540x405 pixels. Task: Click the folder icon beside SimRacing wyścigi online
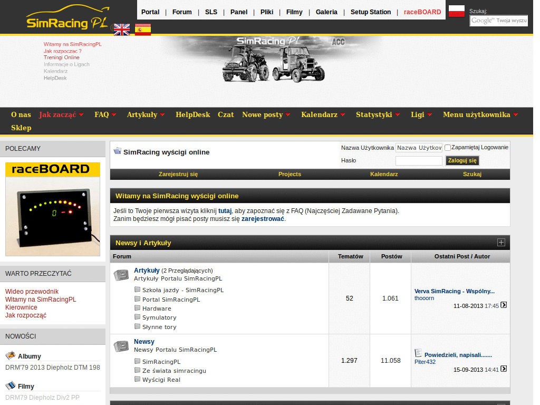pyautogui.click(x=118, y=151)
